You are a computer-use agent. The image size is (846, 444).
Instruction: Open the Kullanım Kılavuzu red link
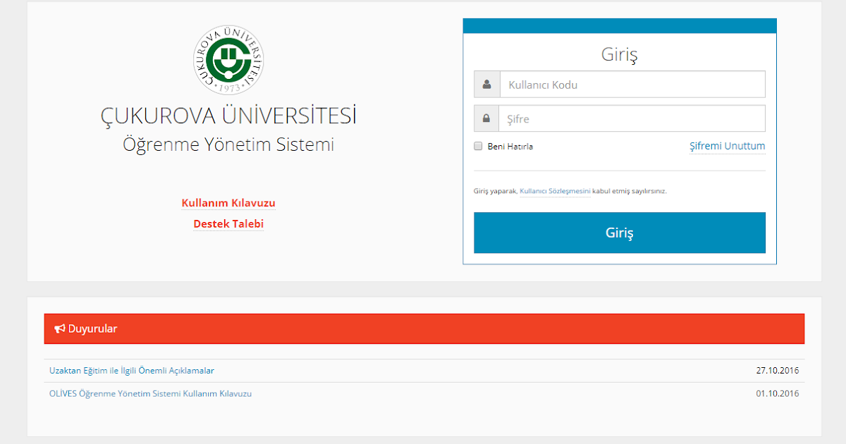pyautogui.click(x=228, y=203)
